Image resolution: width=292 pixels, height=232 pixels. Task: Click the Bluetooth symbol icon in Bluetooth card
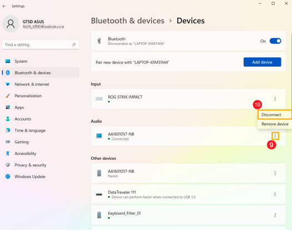[x=99, y=41]
